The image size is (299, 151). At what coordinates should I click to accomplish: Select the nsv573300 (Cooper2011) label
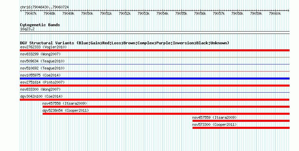coord(214,124)
